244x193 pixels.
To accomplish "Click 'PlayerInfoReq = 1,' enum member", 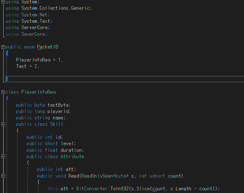I will click(x=39, y=60).
